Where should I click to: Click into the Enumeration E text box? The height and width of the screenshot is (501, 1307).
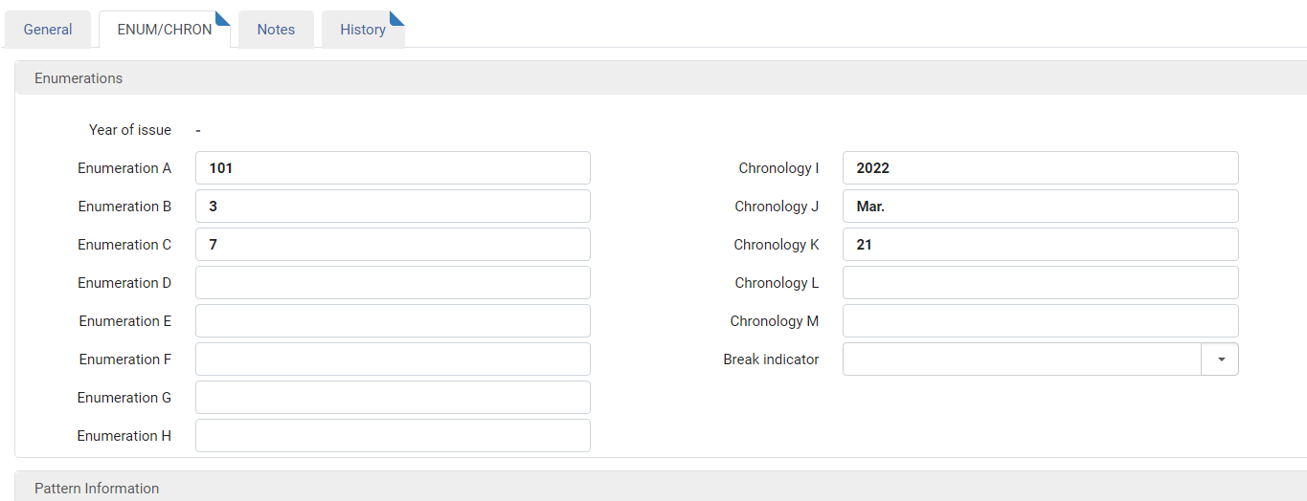(x=393, y=321)
